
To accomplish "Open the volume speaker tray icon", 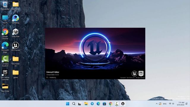I will coord(173,104).
